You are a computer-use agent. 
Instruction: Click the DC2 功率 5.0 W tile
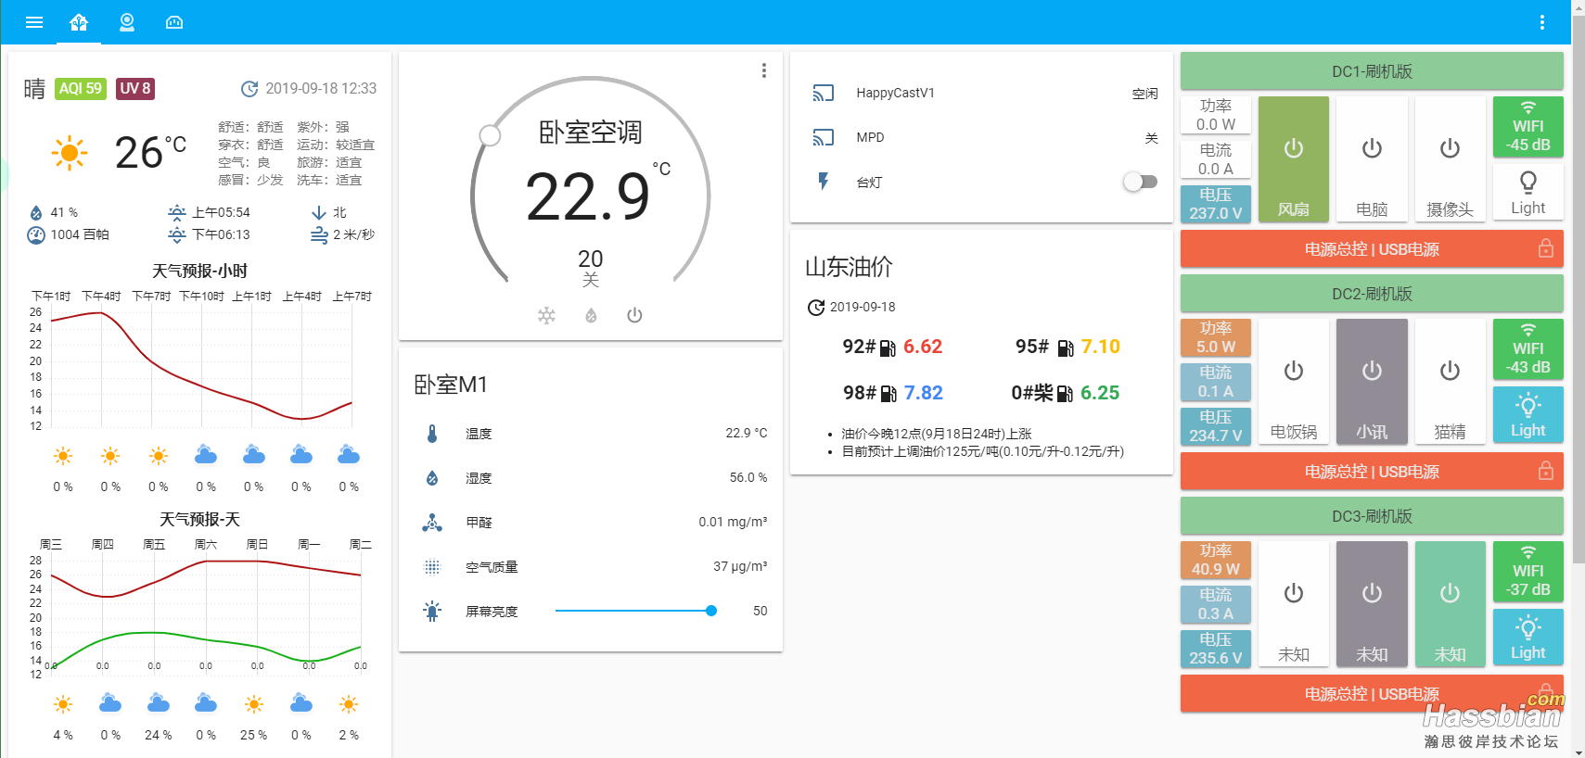(1216, 337)
